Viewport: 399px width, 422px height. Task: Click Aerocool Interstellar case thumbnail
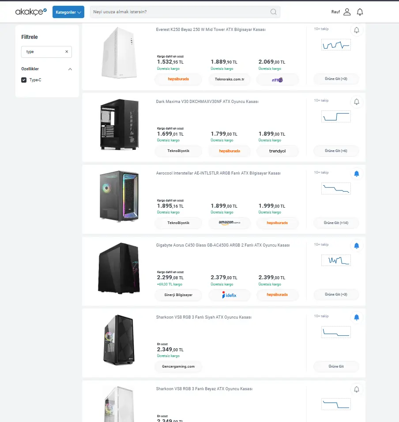coord(119,196)
